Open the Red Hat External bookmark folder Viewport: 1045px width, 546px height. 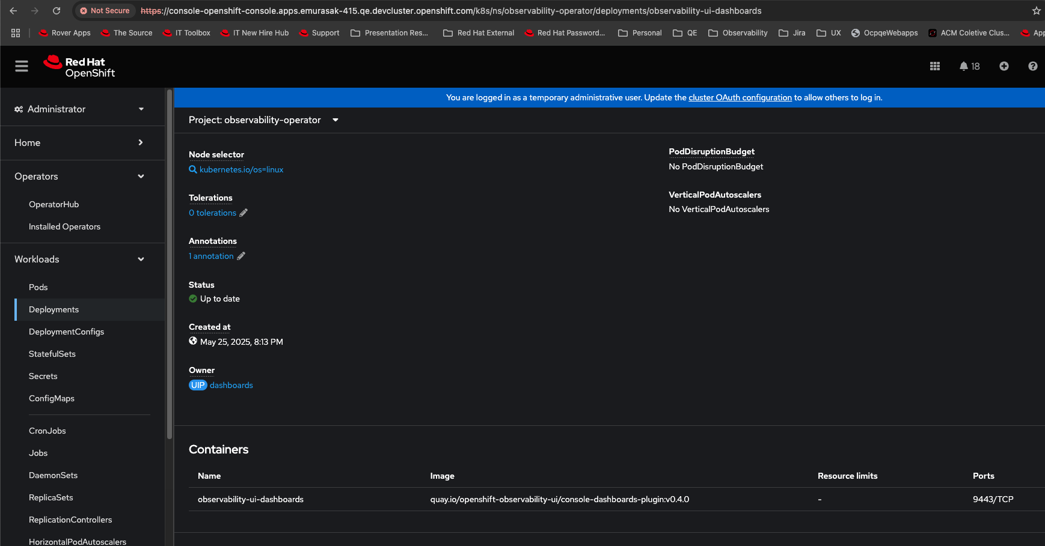coord(479,33)
